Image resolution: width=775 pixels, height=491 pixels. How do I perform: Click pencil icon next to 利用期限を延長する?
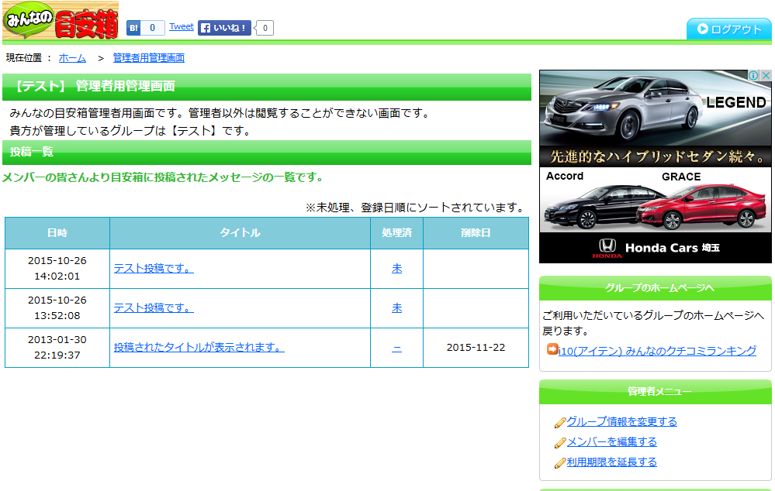pyautogui.click(x=560, y=463)
